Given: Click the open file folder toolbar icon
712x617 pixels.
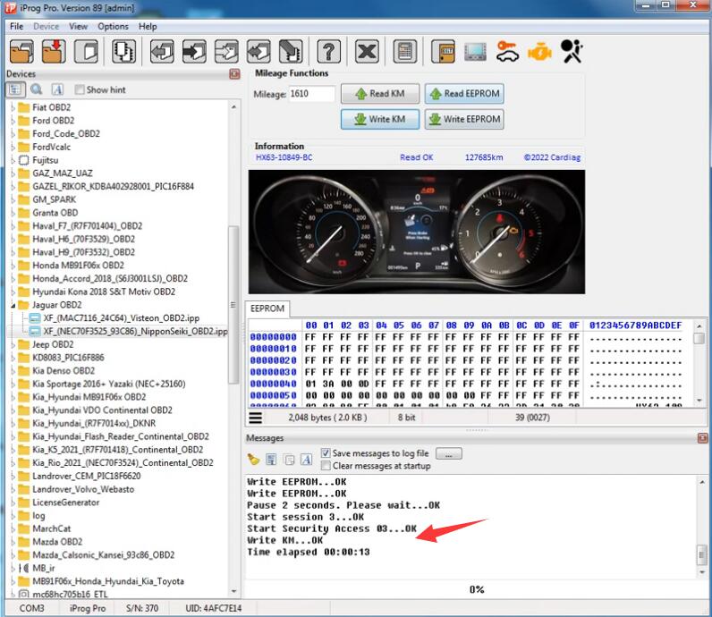Looking at the screenshot, I should click(21, 51).
